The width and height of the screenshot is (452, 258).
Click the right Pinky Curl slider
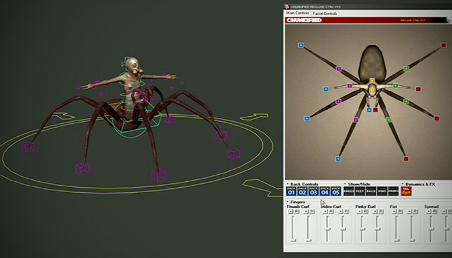(x=377, y=228)
